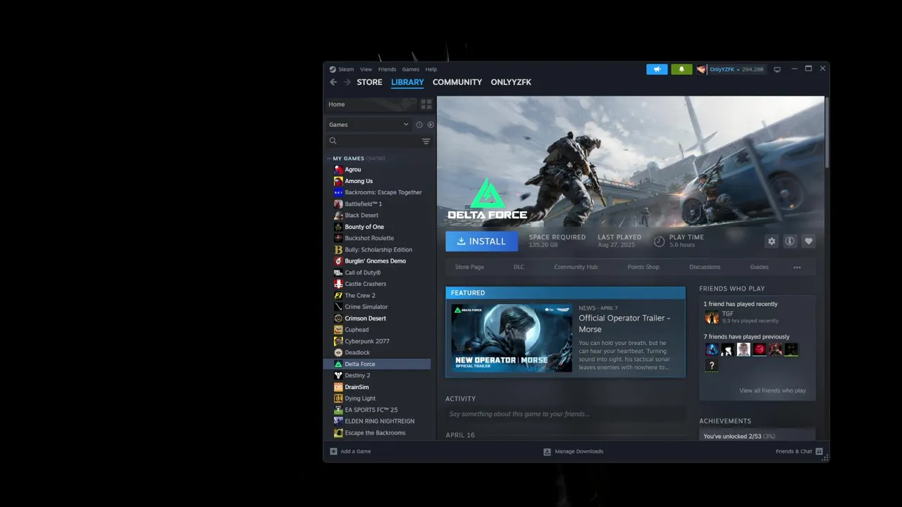Click the Cyberpunk 2077 game icon
The image size is (902, 507).
(x=338, y=342)
